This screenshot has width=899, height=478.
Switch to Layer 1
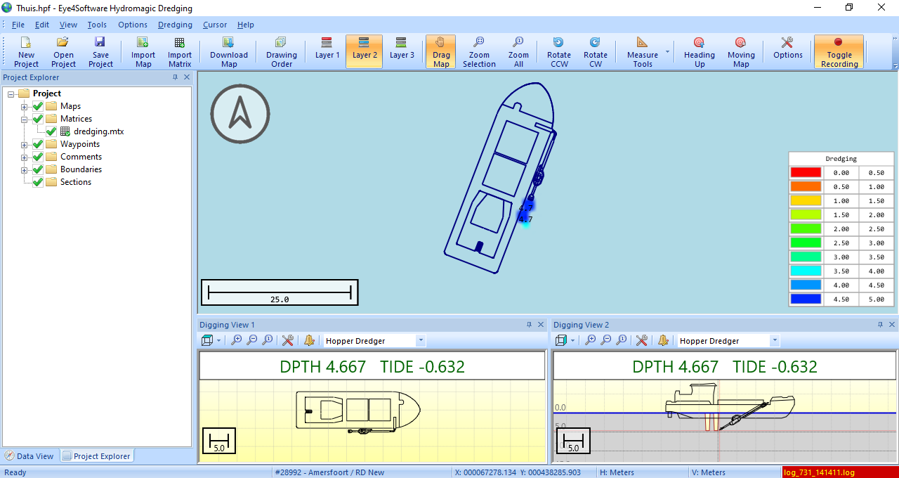pyautogui.click(x=327, y=51)
